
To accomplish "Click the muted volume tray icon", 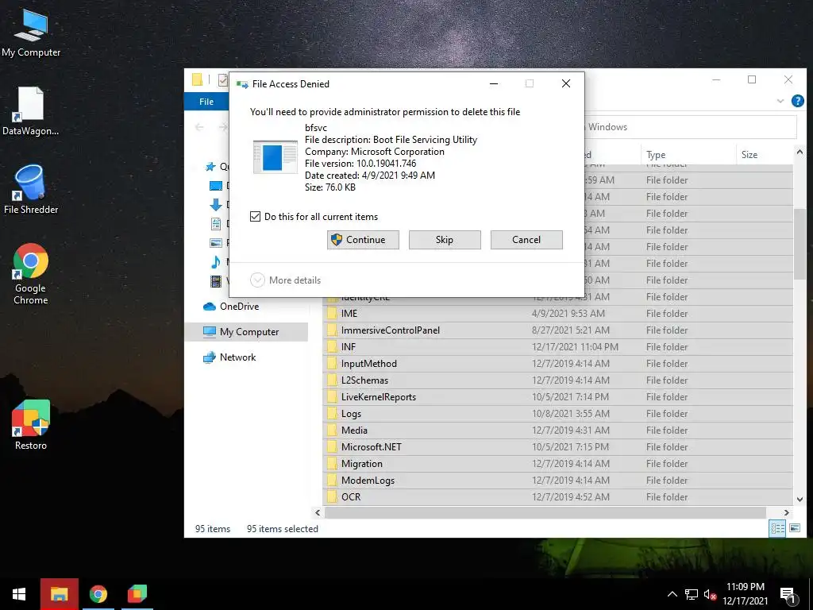I will (x=710, y=594).
